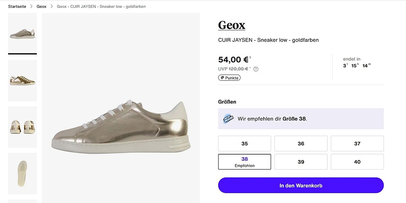Select size 39

coord(301,162)
